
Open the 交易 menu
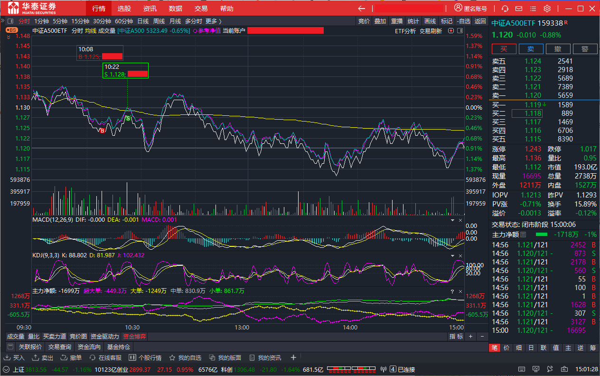click(x=201, y=9)
